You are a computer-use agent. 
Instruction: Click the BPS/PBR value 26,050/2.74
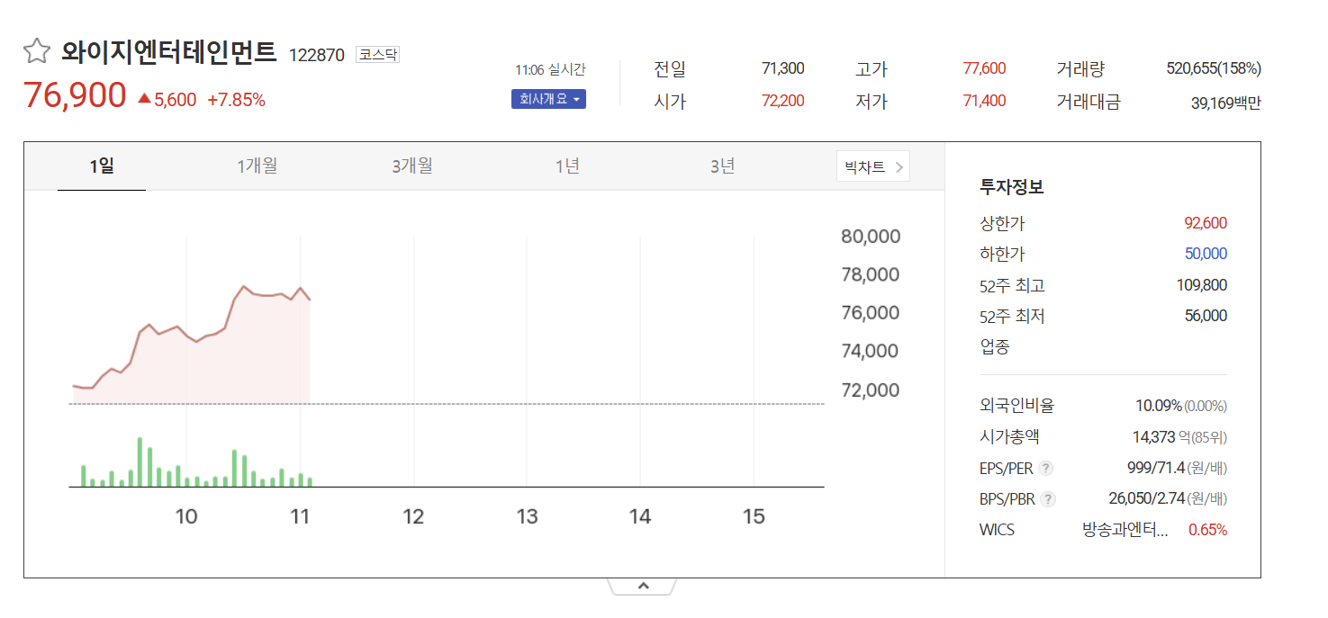pos(1146,499)
